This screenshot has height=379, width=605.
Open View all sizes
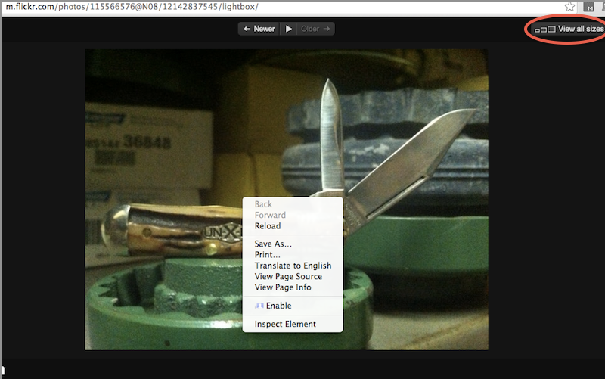coord(569,29)
